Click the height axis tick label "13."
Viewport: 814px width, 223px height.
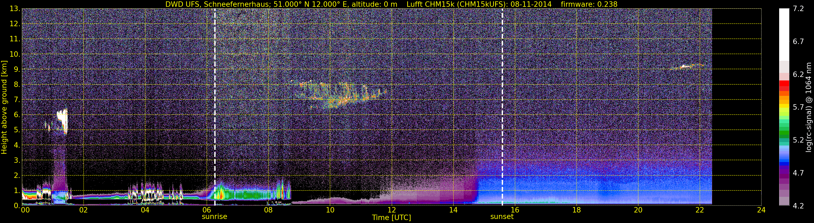[x=15, y=9]
